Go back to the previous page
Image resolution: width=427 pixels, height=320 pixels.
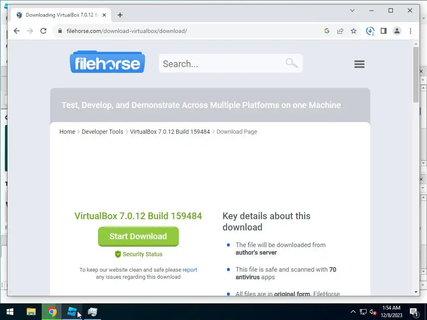pyautogui.click(x=17, y=31)
